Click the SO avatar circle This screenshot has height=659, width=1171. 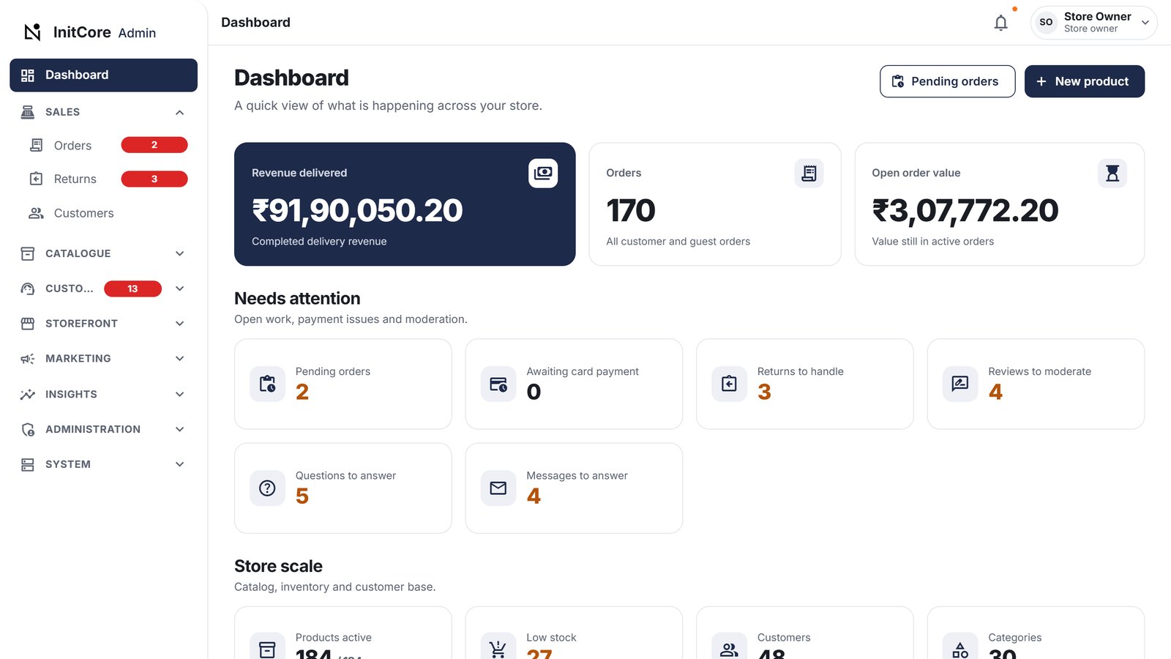[x=1047, y=22]
